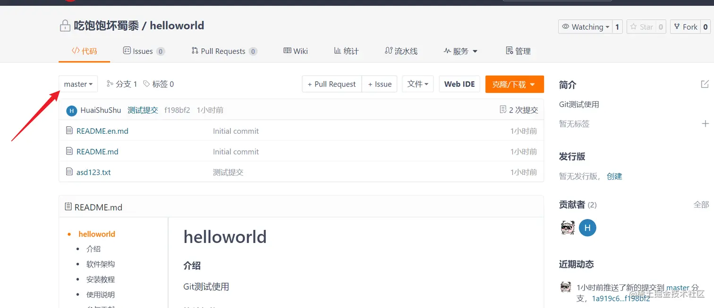
Task: Click the avatar in 近期动态 activity
Action: 566,287
